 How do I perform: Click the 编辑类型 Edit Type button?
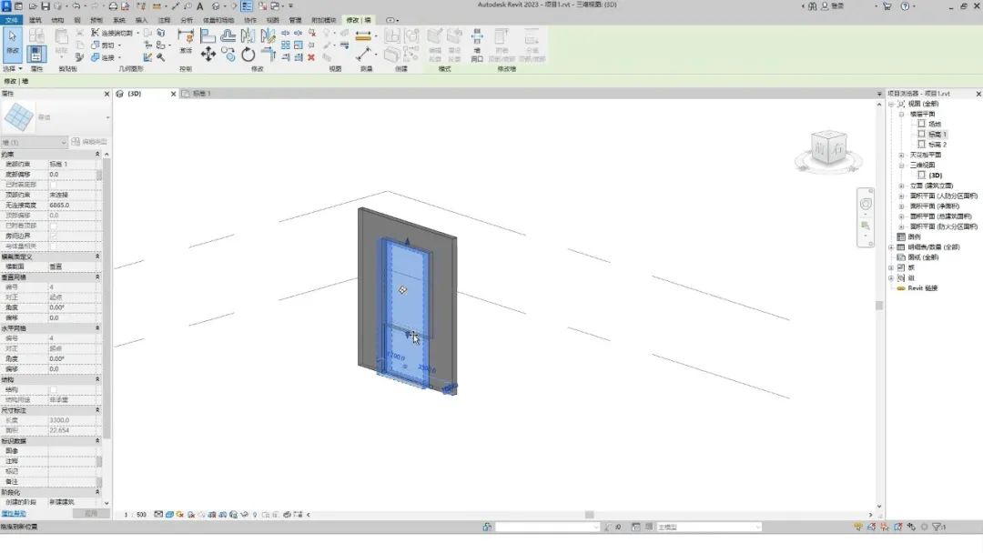click(x=89, y=142)
